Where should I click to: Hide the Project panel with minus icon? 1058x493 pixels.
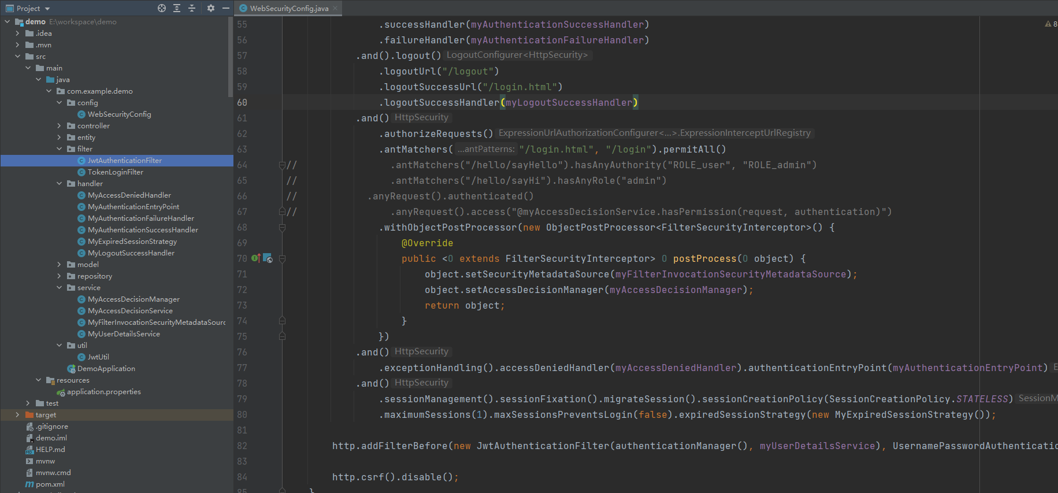226,8
